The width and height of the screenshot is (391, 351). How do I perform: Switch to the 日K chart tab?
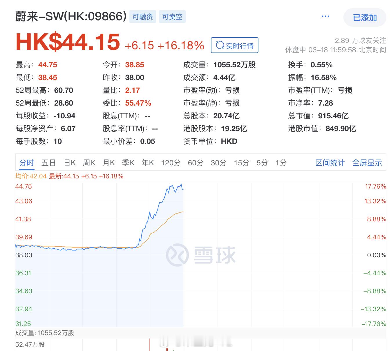(x=70, y=163)
